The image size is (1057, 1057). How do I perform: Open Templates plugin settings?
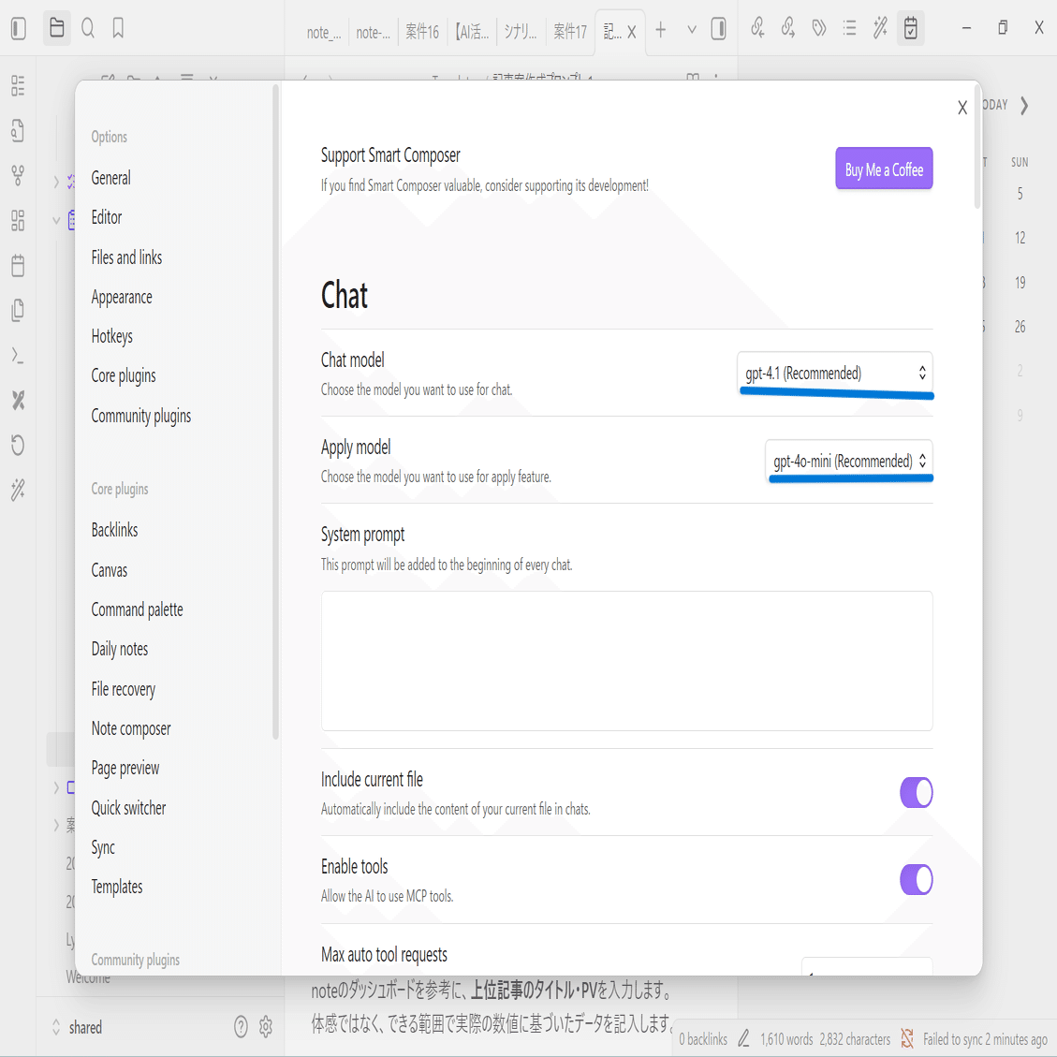coord(117,887)
